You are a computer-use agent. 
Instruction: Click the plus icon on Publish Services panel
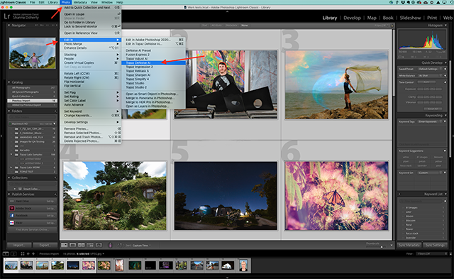coord(55,194)
